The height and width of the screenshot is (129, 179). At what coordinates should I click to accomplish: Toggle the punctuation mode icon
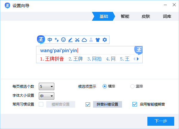pyautogui.click(x=56, y=39)
